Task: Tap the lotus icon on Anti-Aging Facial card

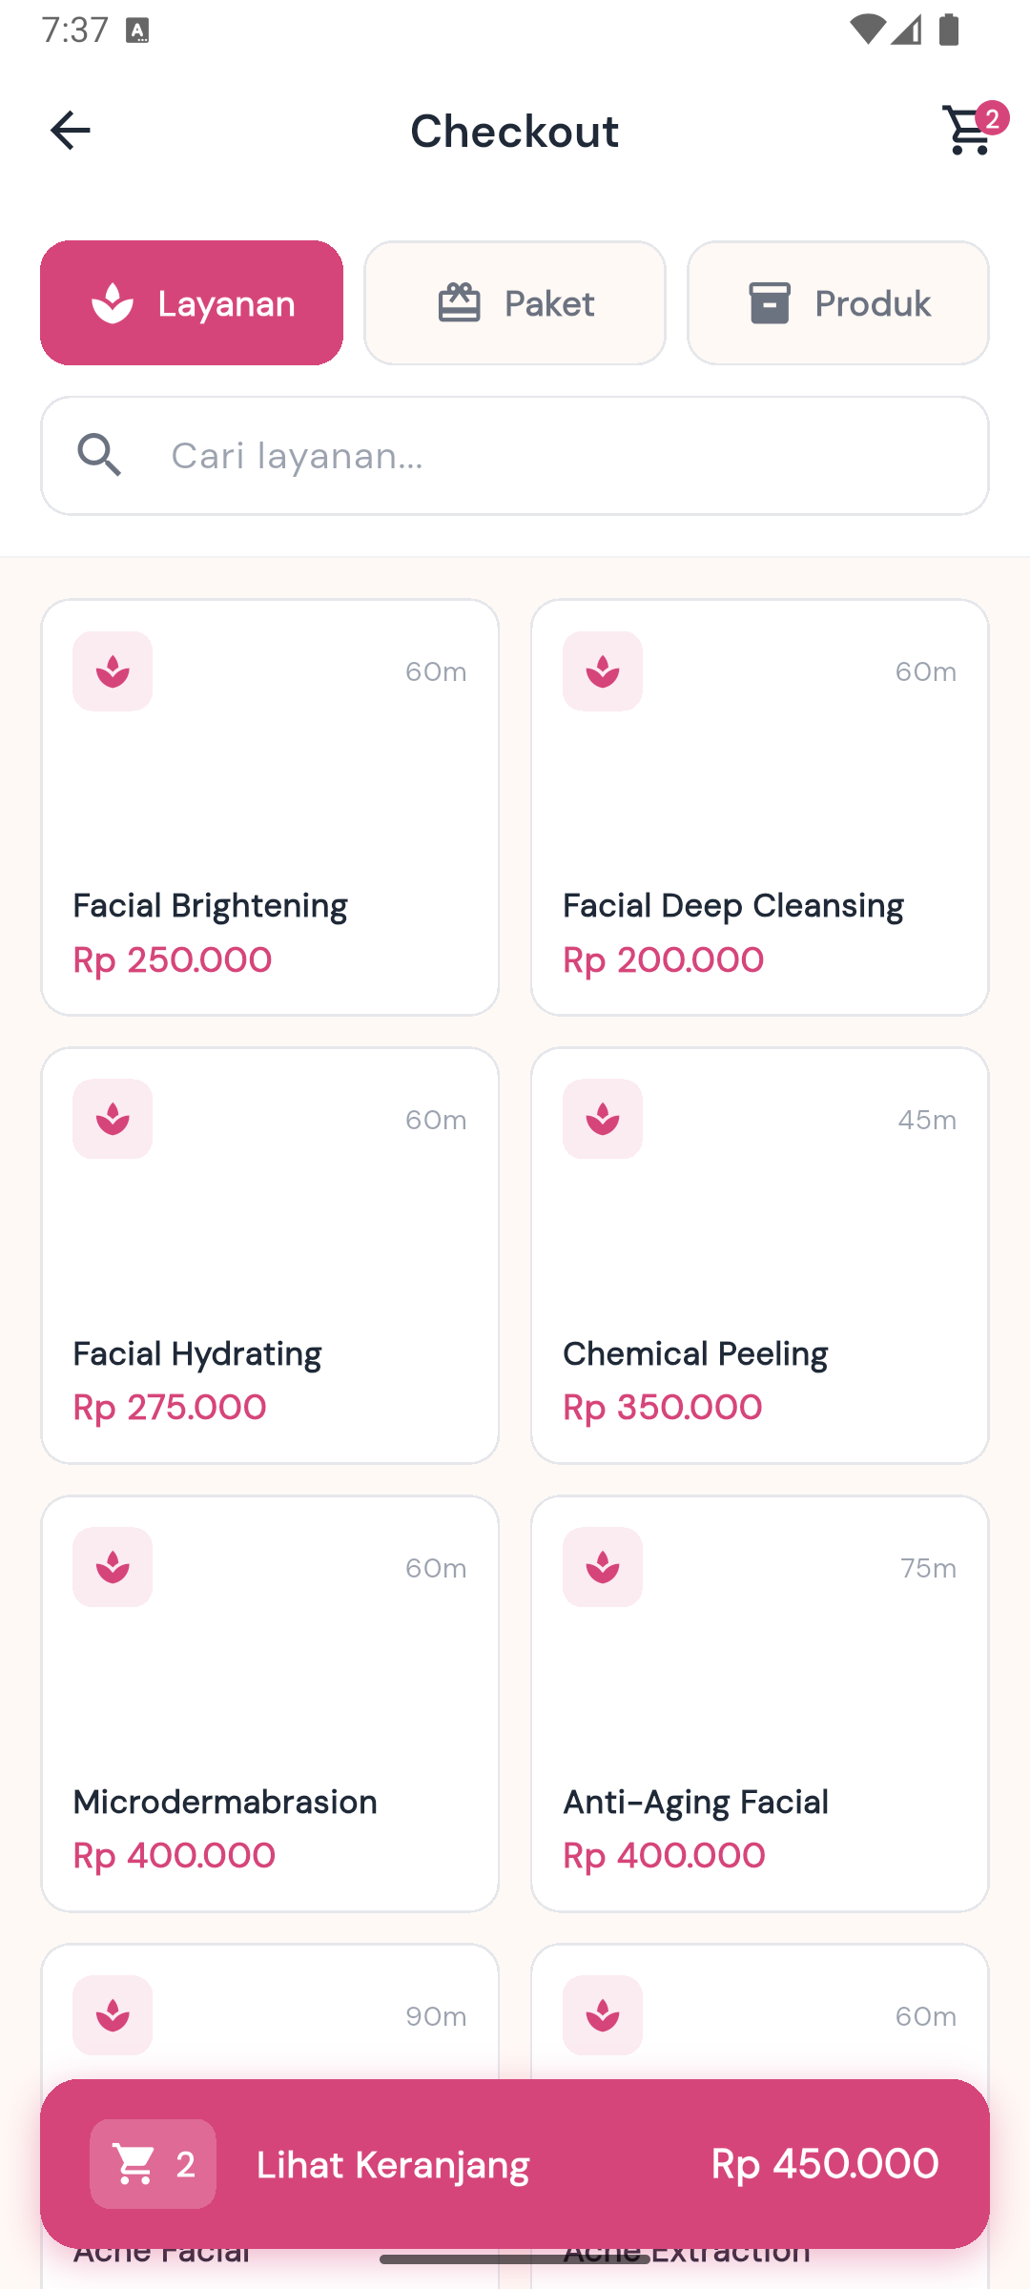Action: (x=603, y=1567)
